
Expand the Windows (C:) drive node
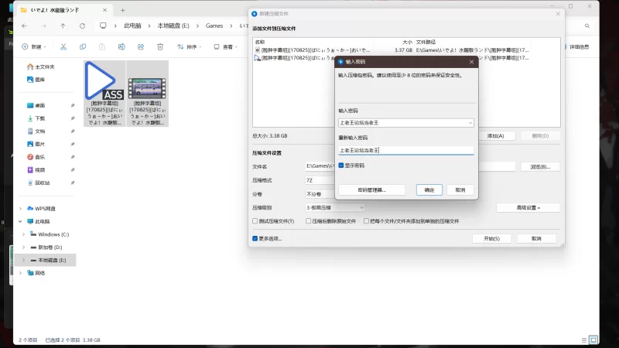coord(24,234)
